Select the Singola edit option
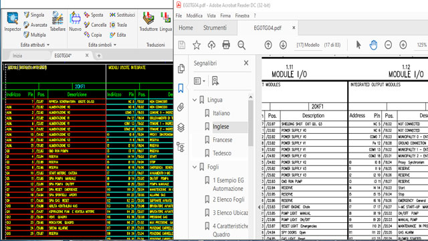 pyautogui.click(x=34, y=15)
